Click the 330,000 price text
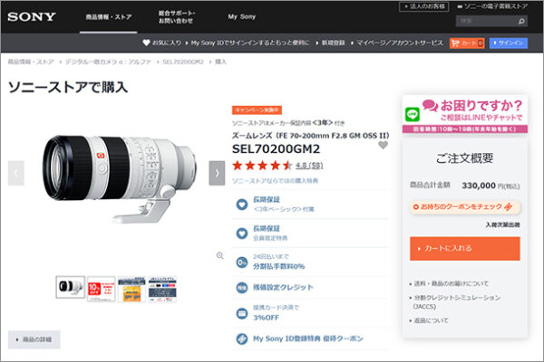 [x=479, y=186]
